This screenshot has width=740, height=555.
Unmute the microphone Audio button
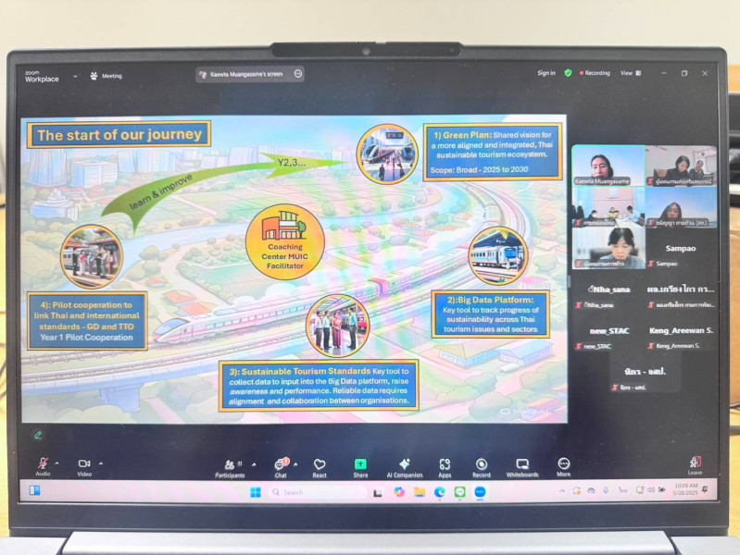pos(43,464)
